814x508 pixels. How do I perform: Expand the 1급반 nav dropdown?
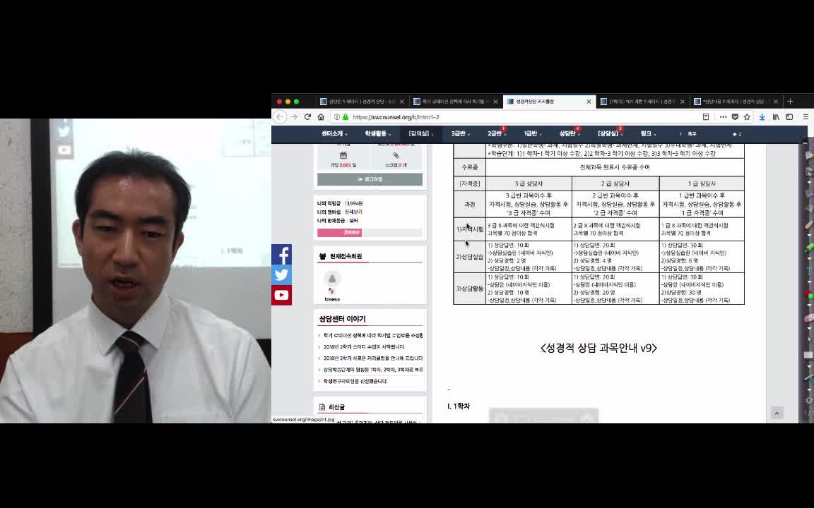(532, 134)
